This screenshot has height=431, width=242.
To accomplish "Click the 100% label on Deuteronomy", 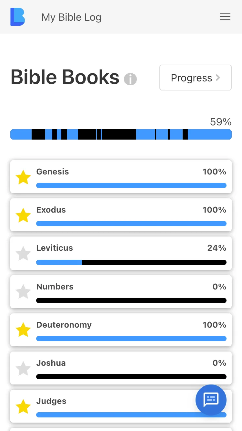I will pyautogui.click(x=214, y=325).
